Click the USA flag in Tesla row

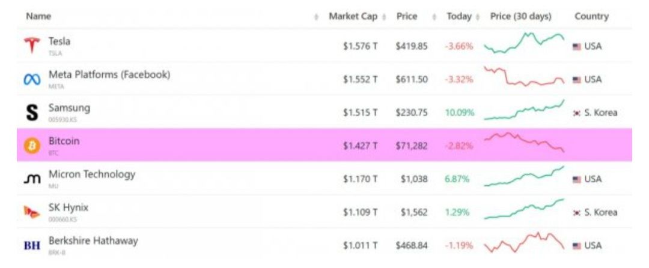(x=576, y=47)
